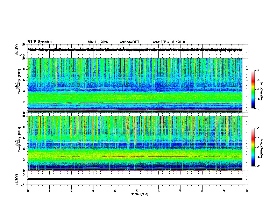Click the "10" tick on the time axis
277x214 pixels.
(x=246, y=191)
